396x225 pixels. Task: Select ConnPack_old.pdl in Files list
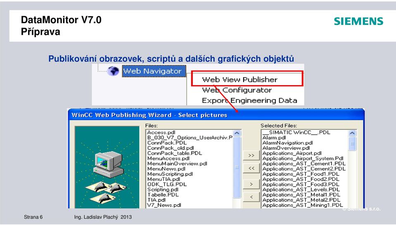pos(171,148)
